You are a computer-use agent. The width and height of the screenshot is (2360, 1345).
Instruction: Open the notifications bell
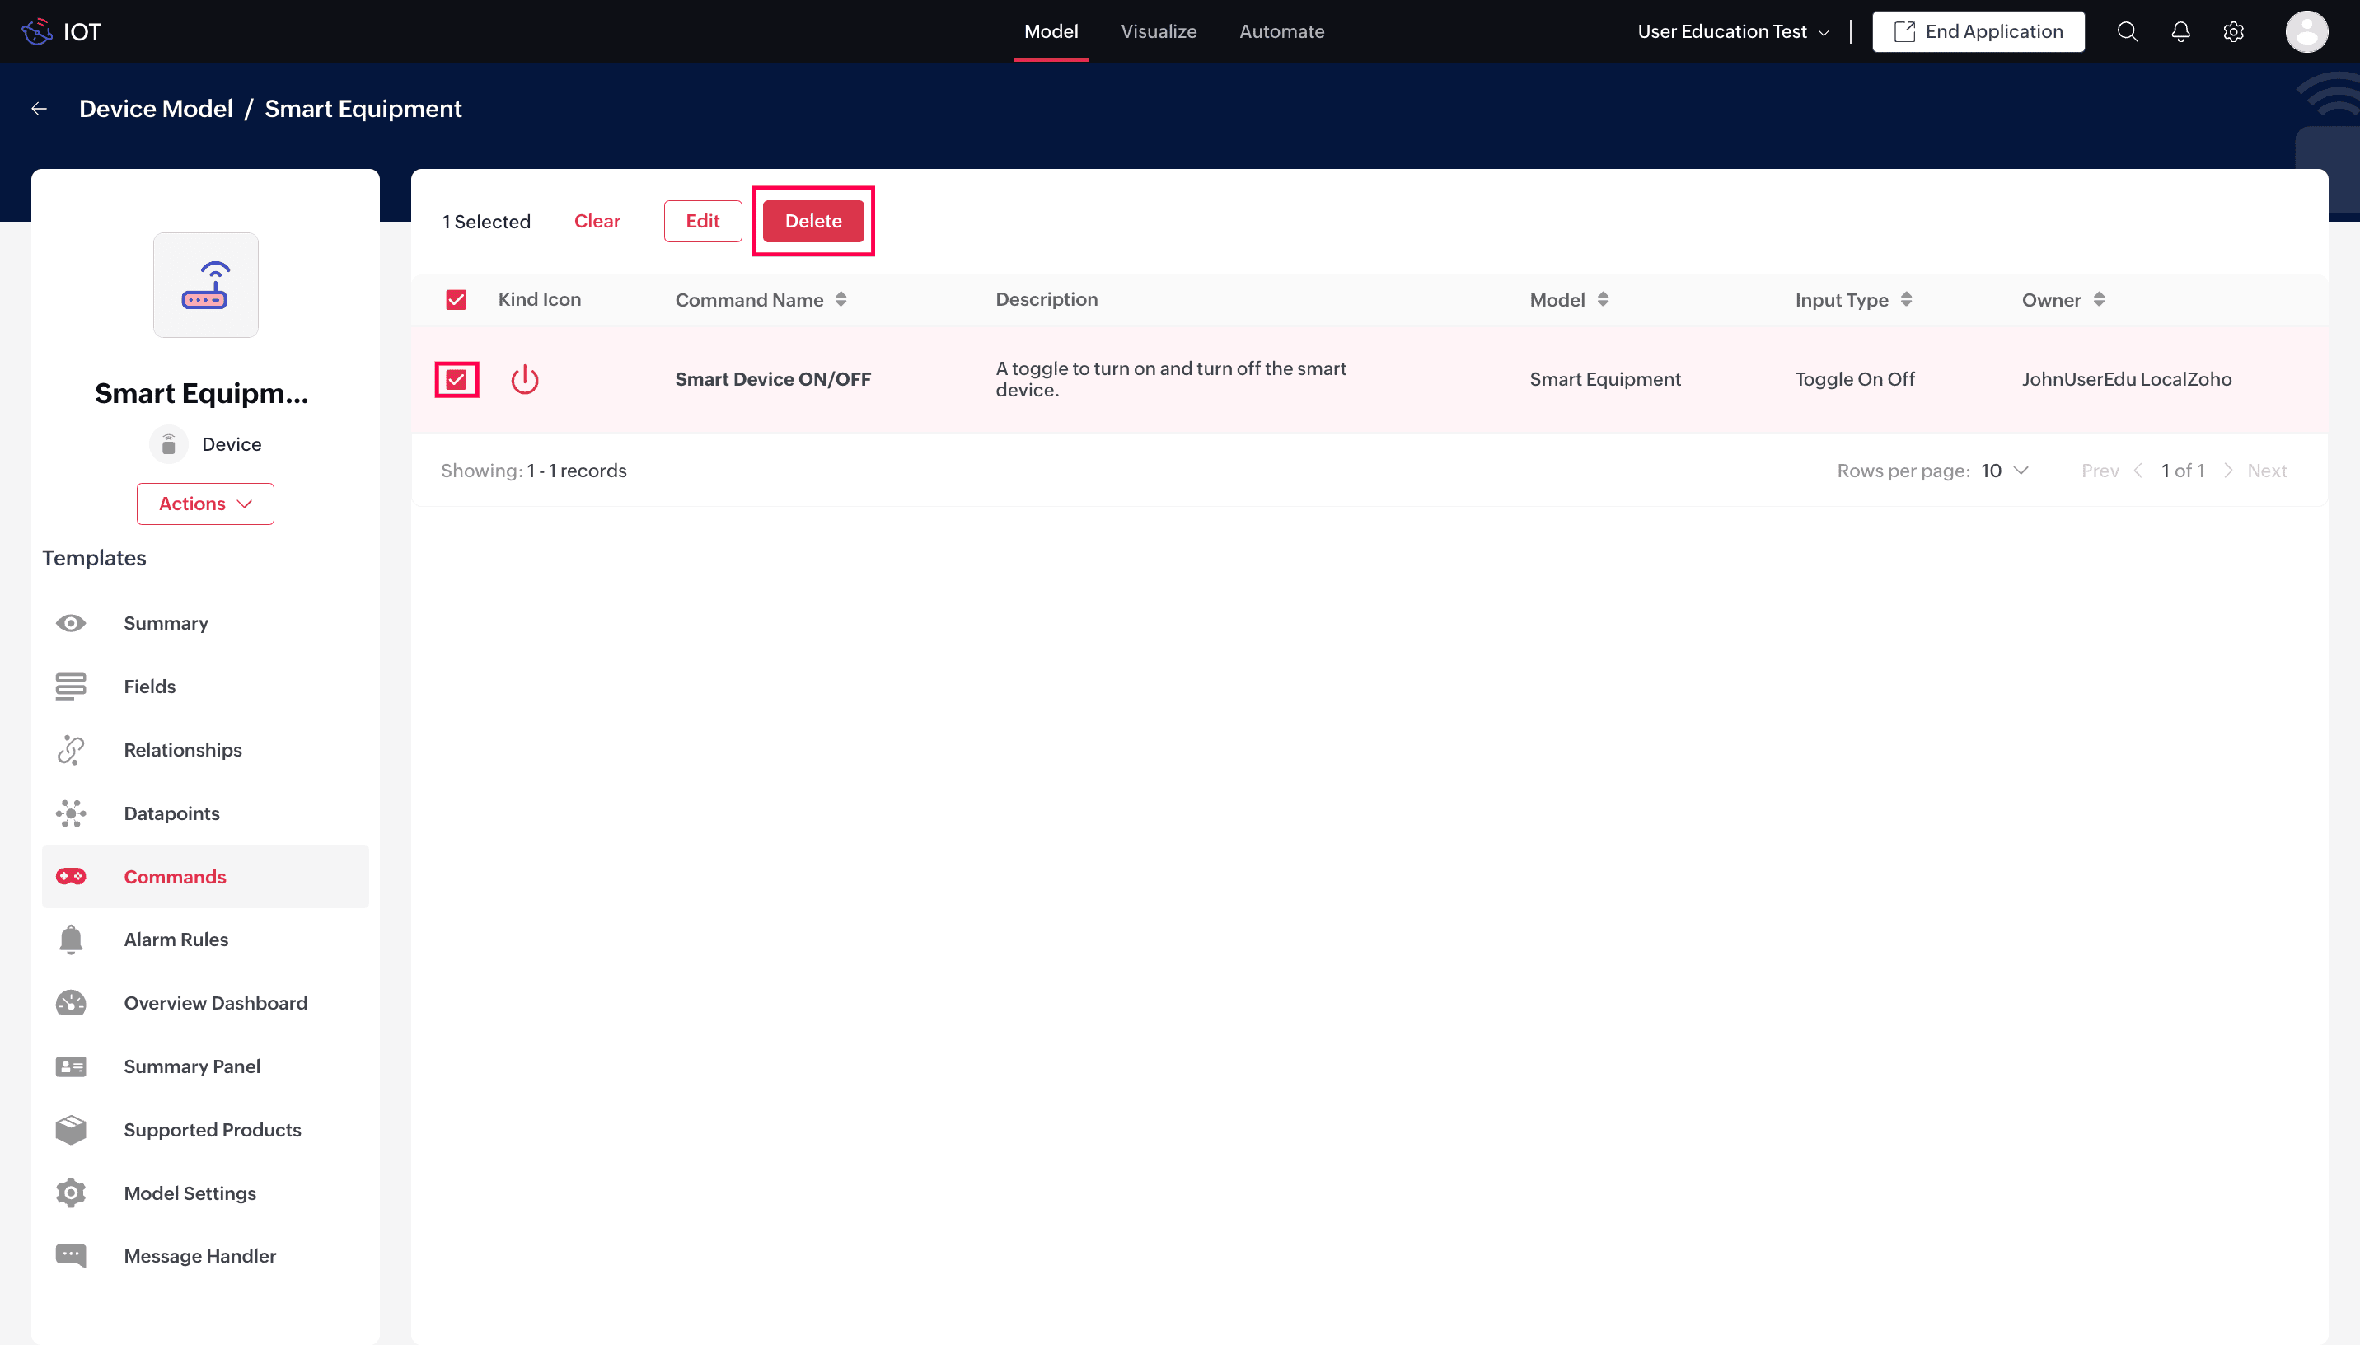point(2180,31)
